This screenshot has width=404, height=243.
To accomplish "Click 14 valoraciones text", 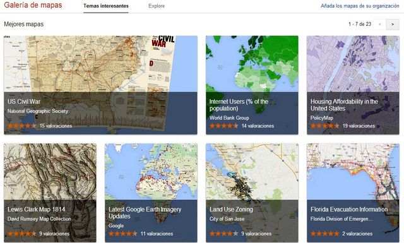I will (258, 126).
